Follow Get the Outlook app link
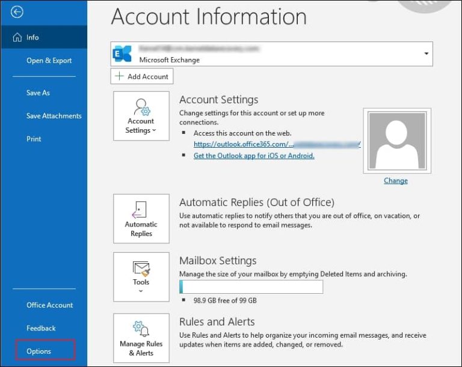The image size is (462, 367). pyautogui.click(x=254, y=156)
